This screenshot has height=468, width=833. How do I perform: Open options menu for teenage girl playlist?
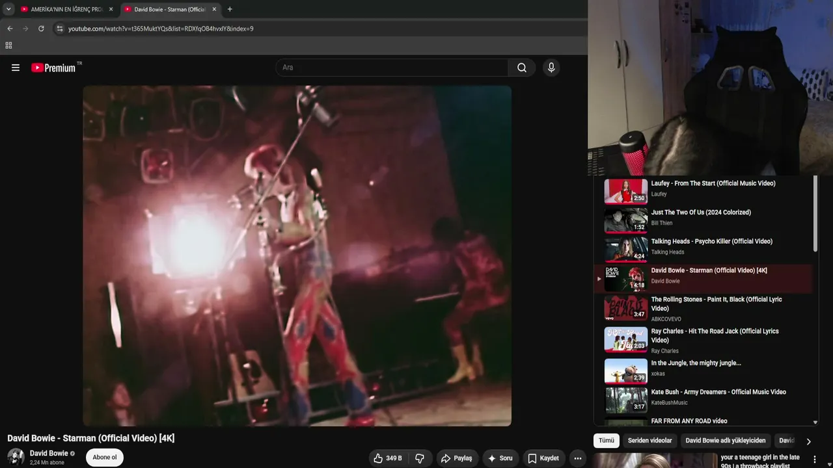(814, 460)
